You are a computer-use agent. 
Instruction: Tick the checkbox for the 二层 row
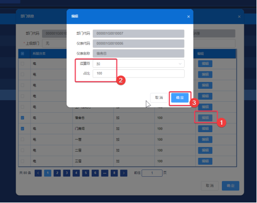point(23,151)
